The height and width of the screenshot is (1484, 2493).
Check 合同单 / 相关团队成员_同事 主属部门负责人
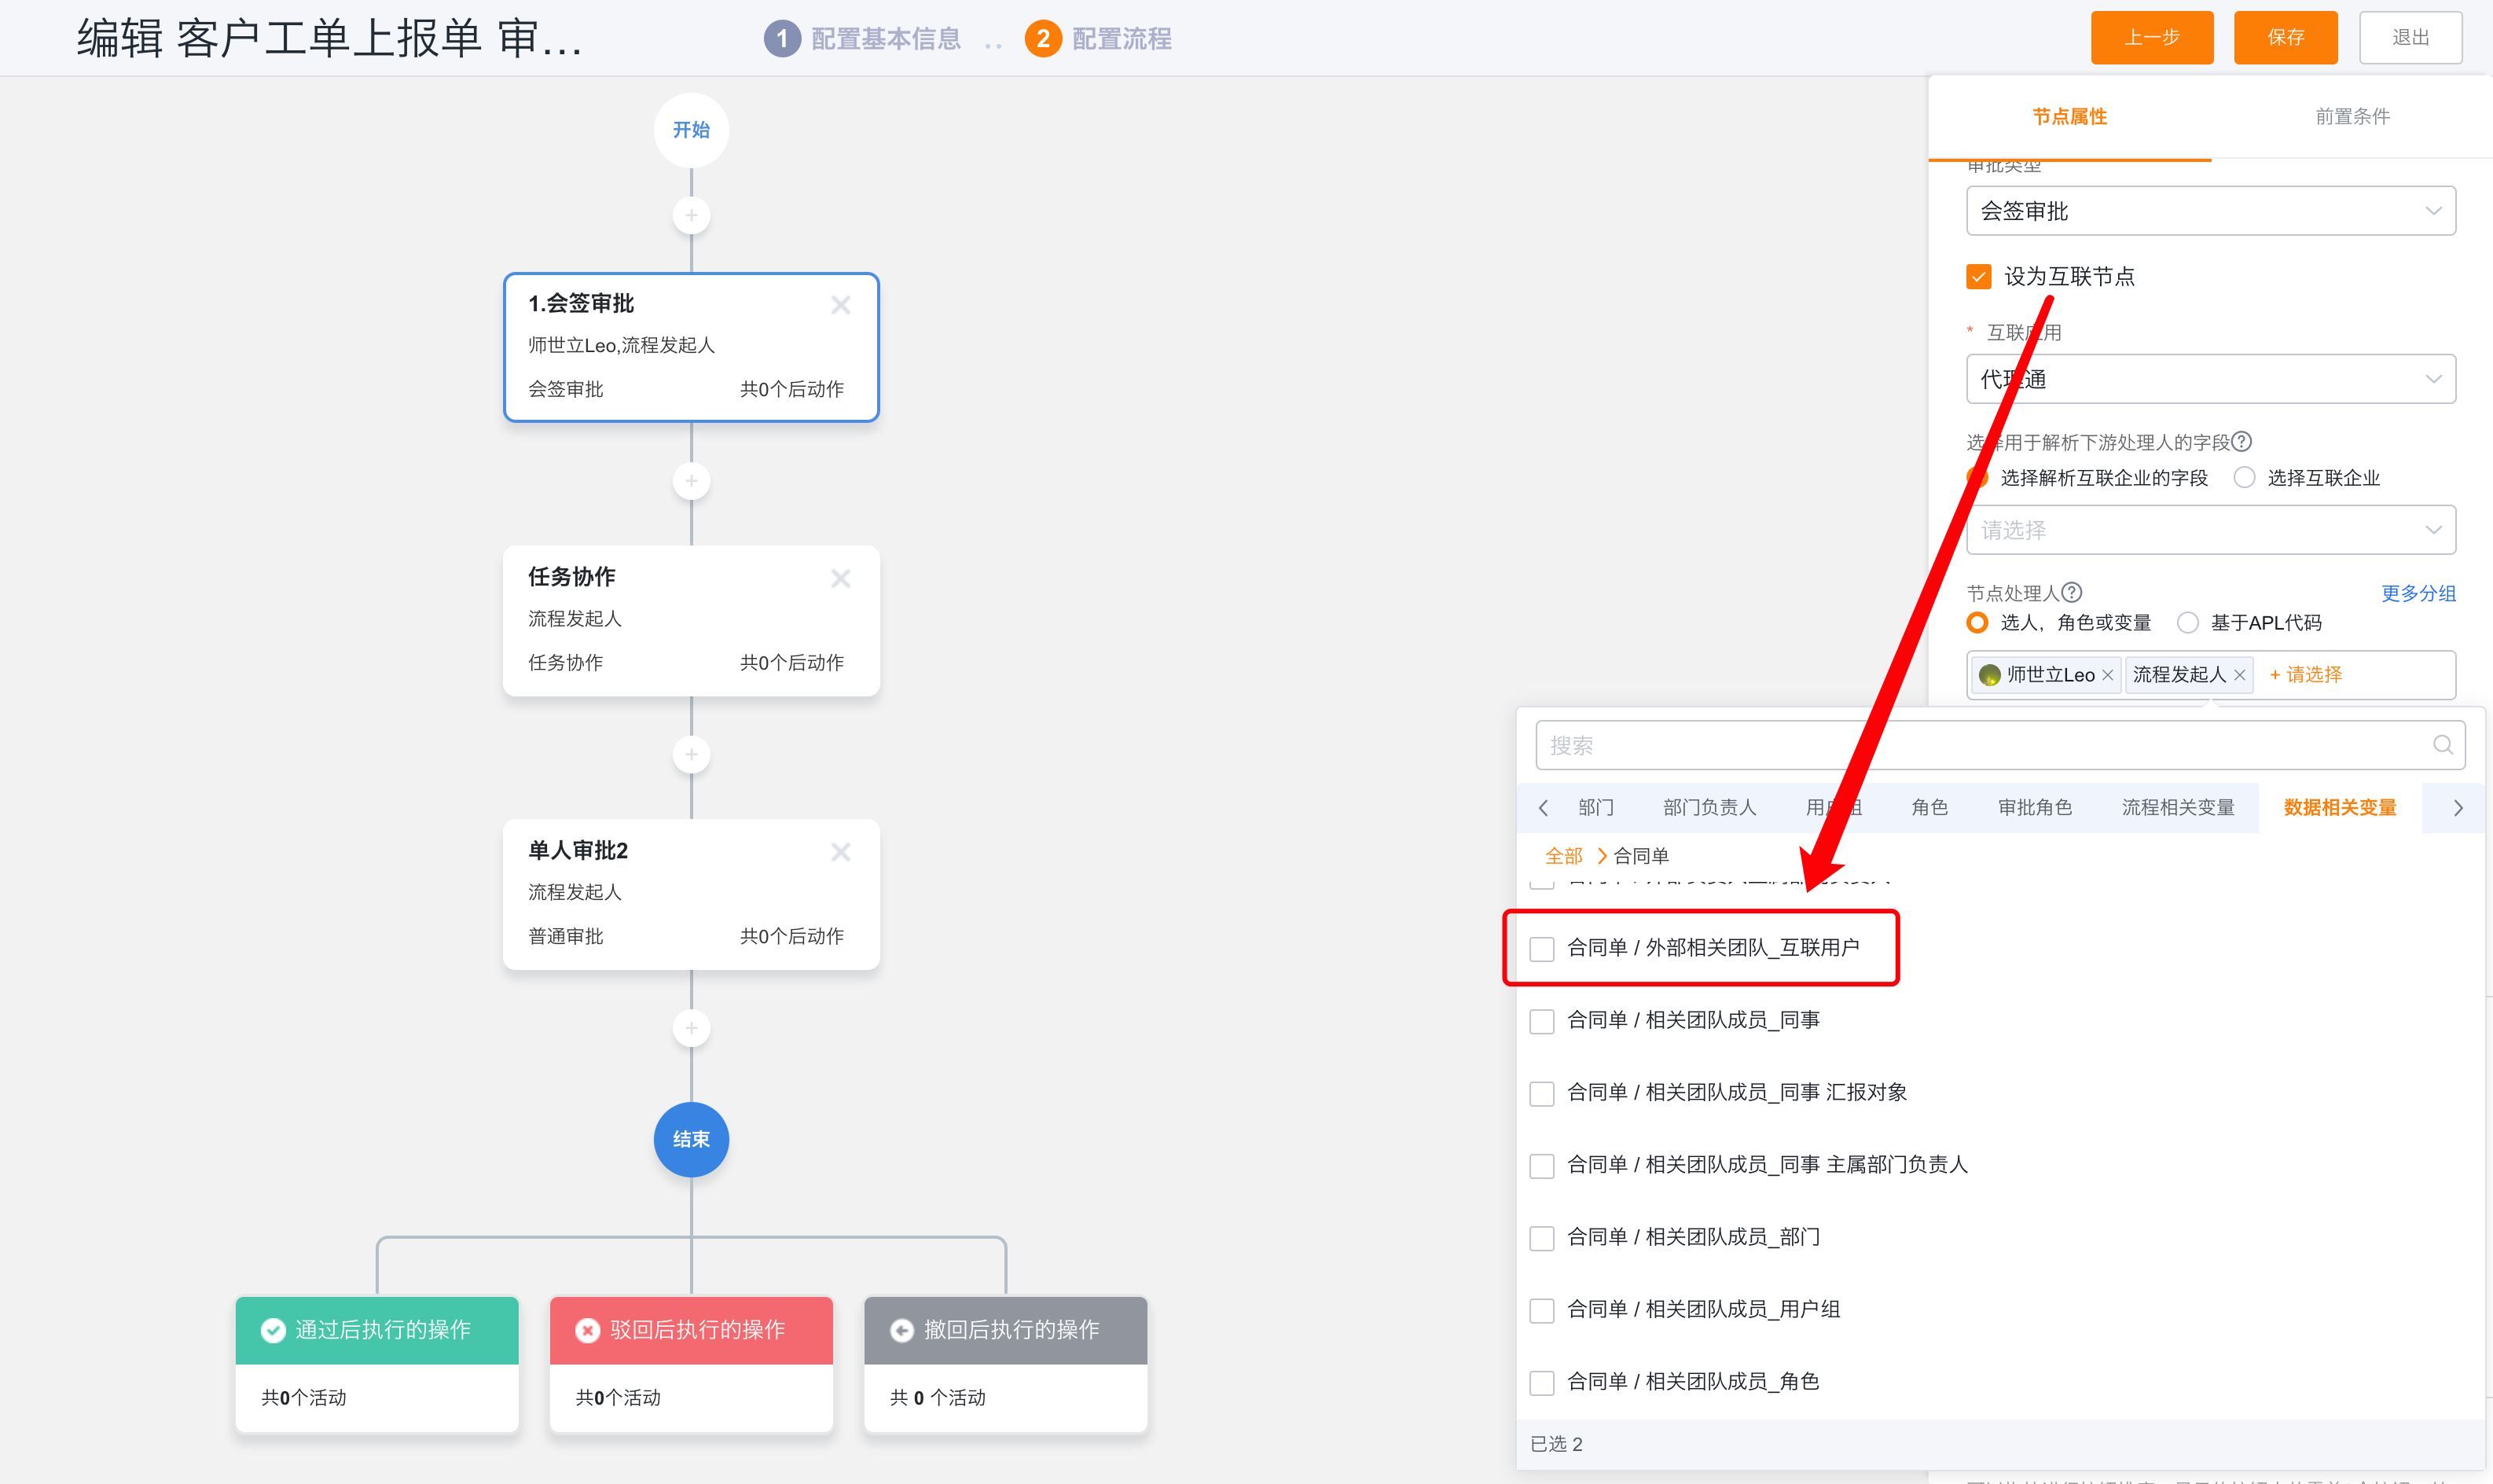pos(1542,1165)
